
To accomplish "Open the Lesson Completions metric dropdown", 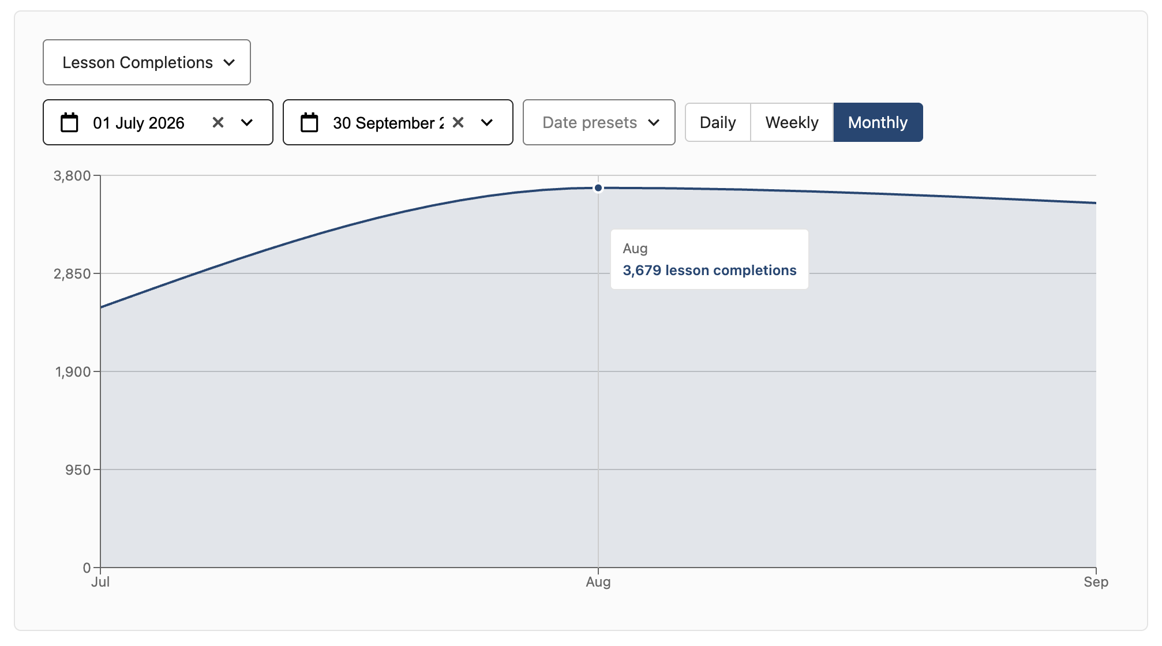I will pos(147,62).
